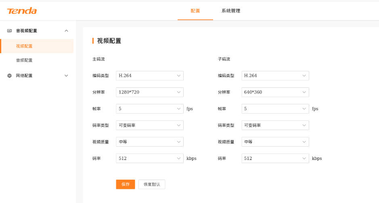379x203 pixels.
Task: Click the 恢复默认 button
Action: [152, 184]
